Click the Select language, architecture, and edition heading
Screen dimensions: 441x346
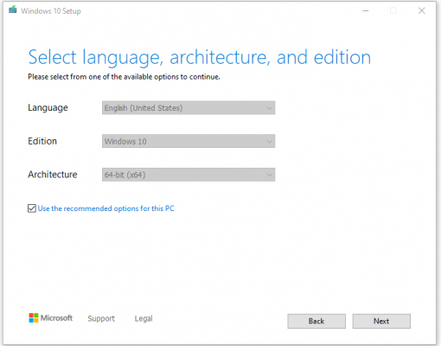200,57
